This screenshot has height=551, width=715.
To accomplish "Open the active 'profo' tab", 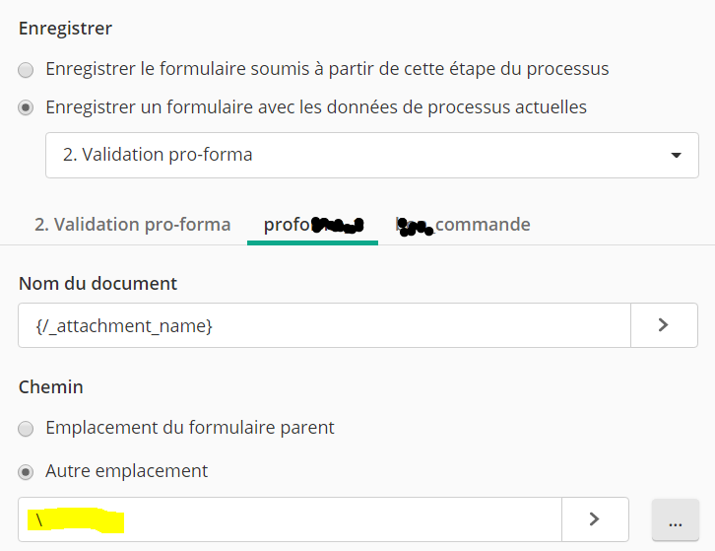I will pyautogui.click(x=312, y=224).
